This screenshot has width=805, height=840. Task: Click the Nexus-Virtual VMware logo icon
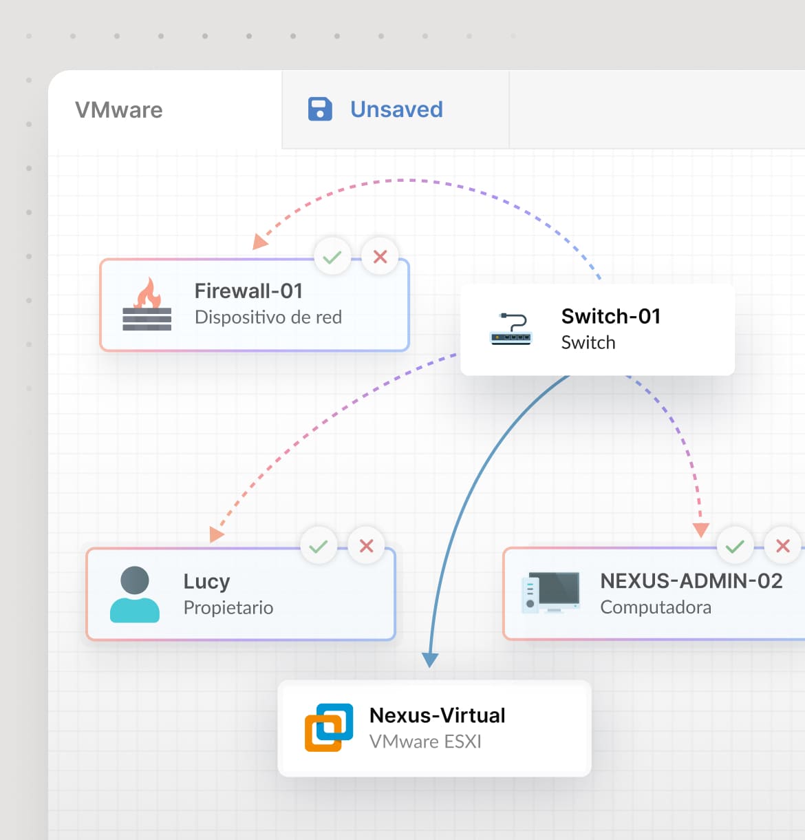pos(329,727)
